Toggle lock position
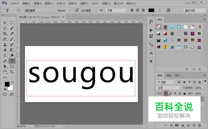Screen dimensions: 208x129 pyautogui.click(x=175, y=93)
